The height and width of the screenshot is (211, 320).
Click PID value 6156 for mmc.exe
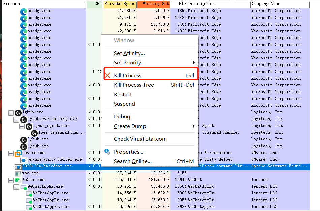[x=182, y=173]
